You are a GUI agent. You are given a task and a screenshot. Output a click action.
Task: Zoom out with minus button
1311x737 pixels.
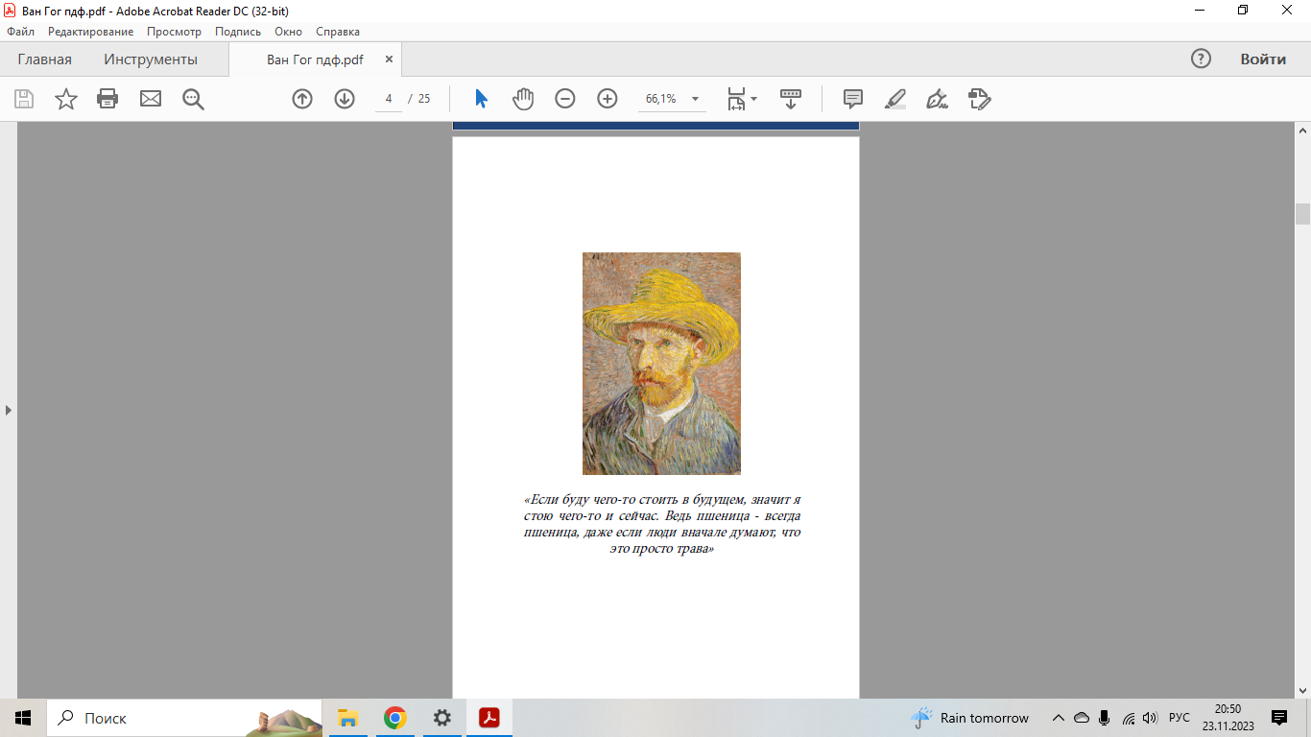tap(565, 99)
